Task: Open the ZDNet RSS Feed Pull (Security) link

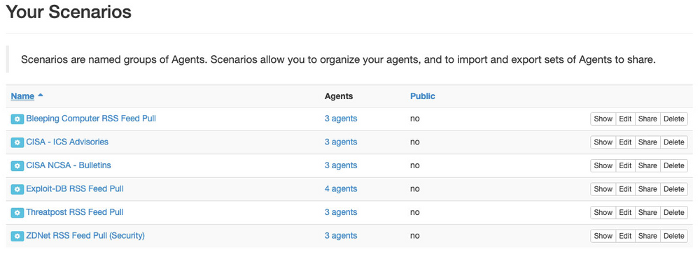Action: click(85, 236)
